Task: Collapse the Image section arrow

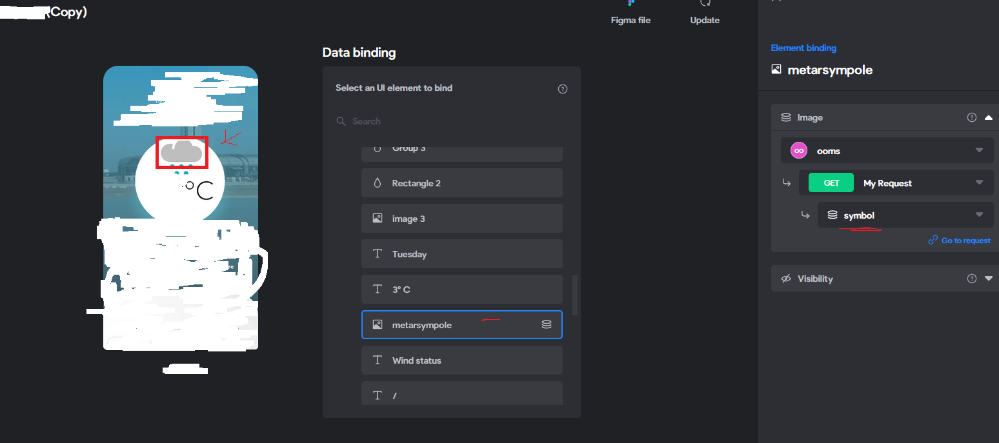Action: tap(989, 117)
